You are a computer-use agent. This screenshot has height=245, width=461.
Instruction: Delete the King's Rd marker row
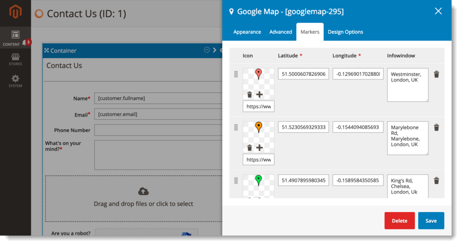436,181
